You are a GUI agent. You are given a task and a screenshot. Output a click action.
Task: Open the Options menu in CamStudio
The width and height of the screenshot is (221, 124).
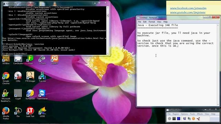pos(184,114)
